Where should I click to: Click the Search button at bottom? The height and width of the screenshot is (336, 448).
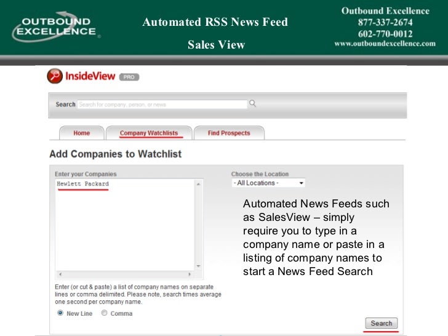(381, 323)
